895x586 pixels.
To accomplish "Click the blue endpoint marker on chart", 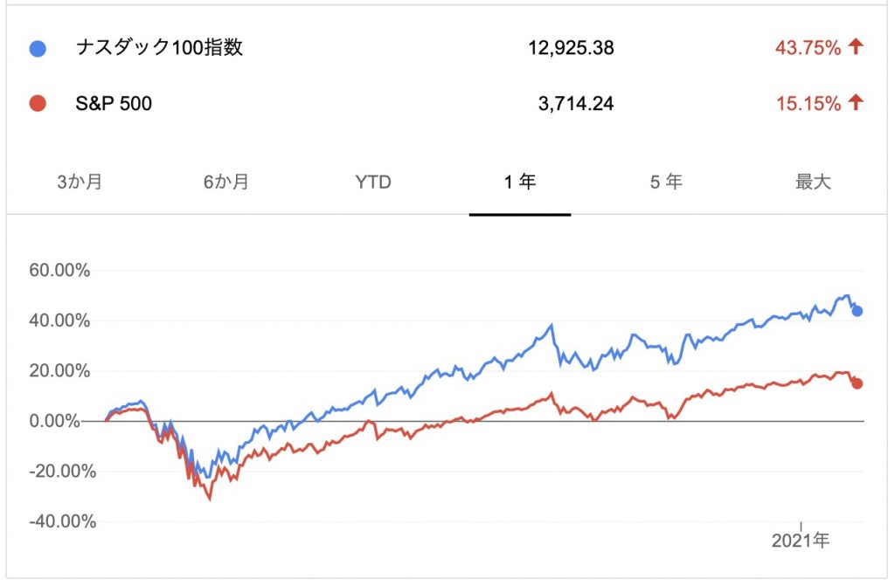I will click(x=857, y=311).
